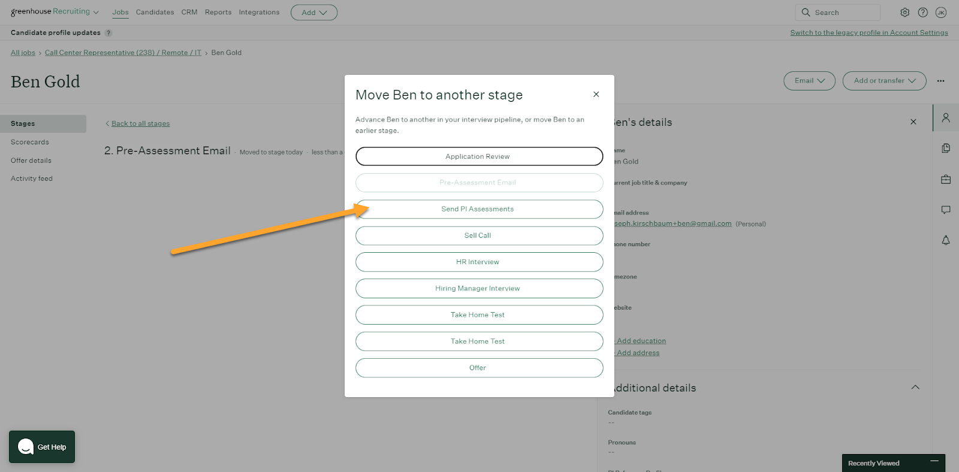The height and width of the screenshot is (472, 959).
Task: Click the help question mark icon
Action: (x=922, y=13)
